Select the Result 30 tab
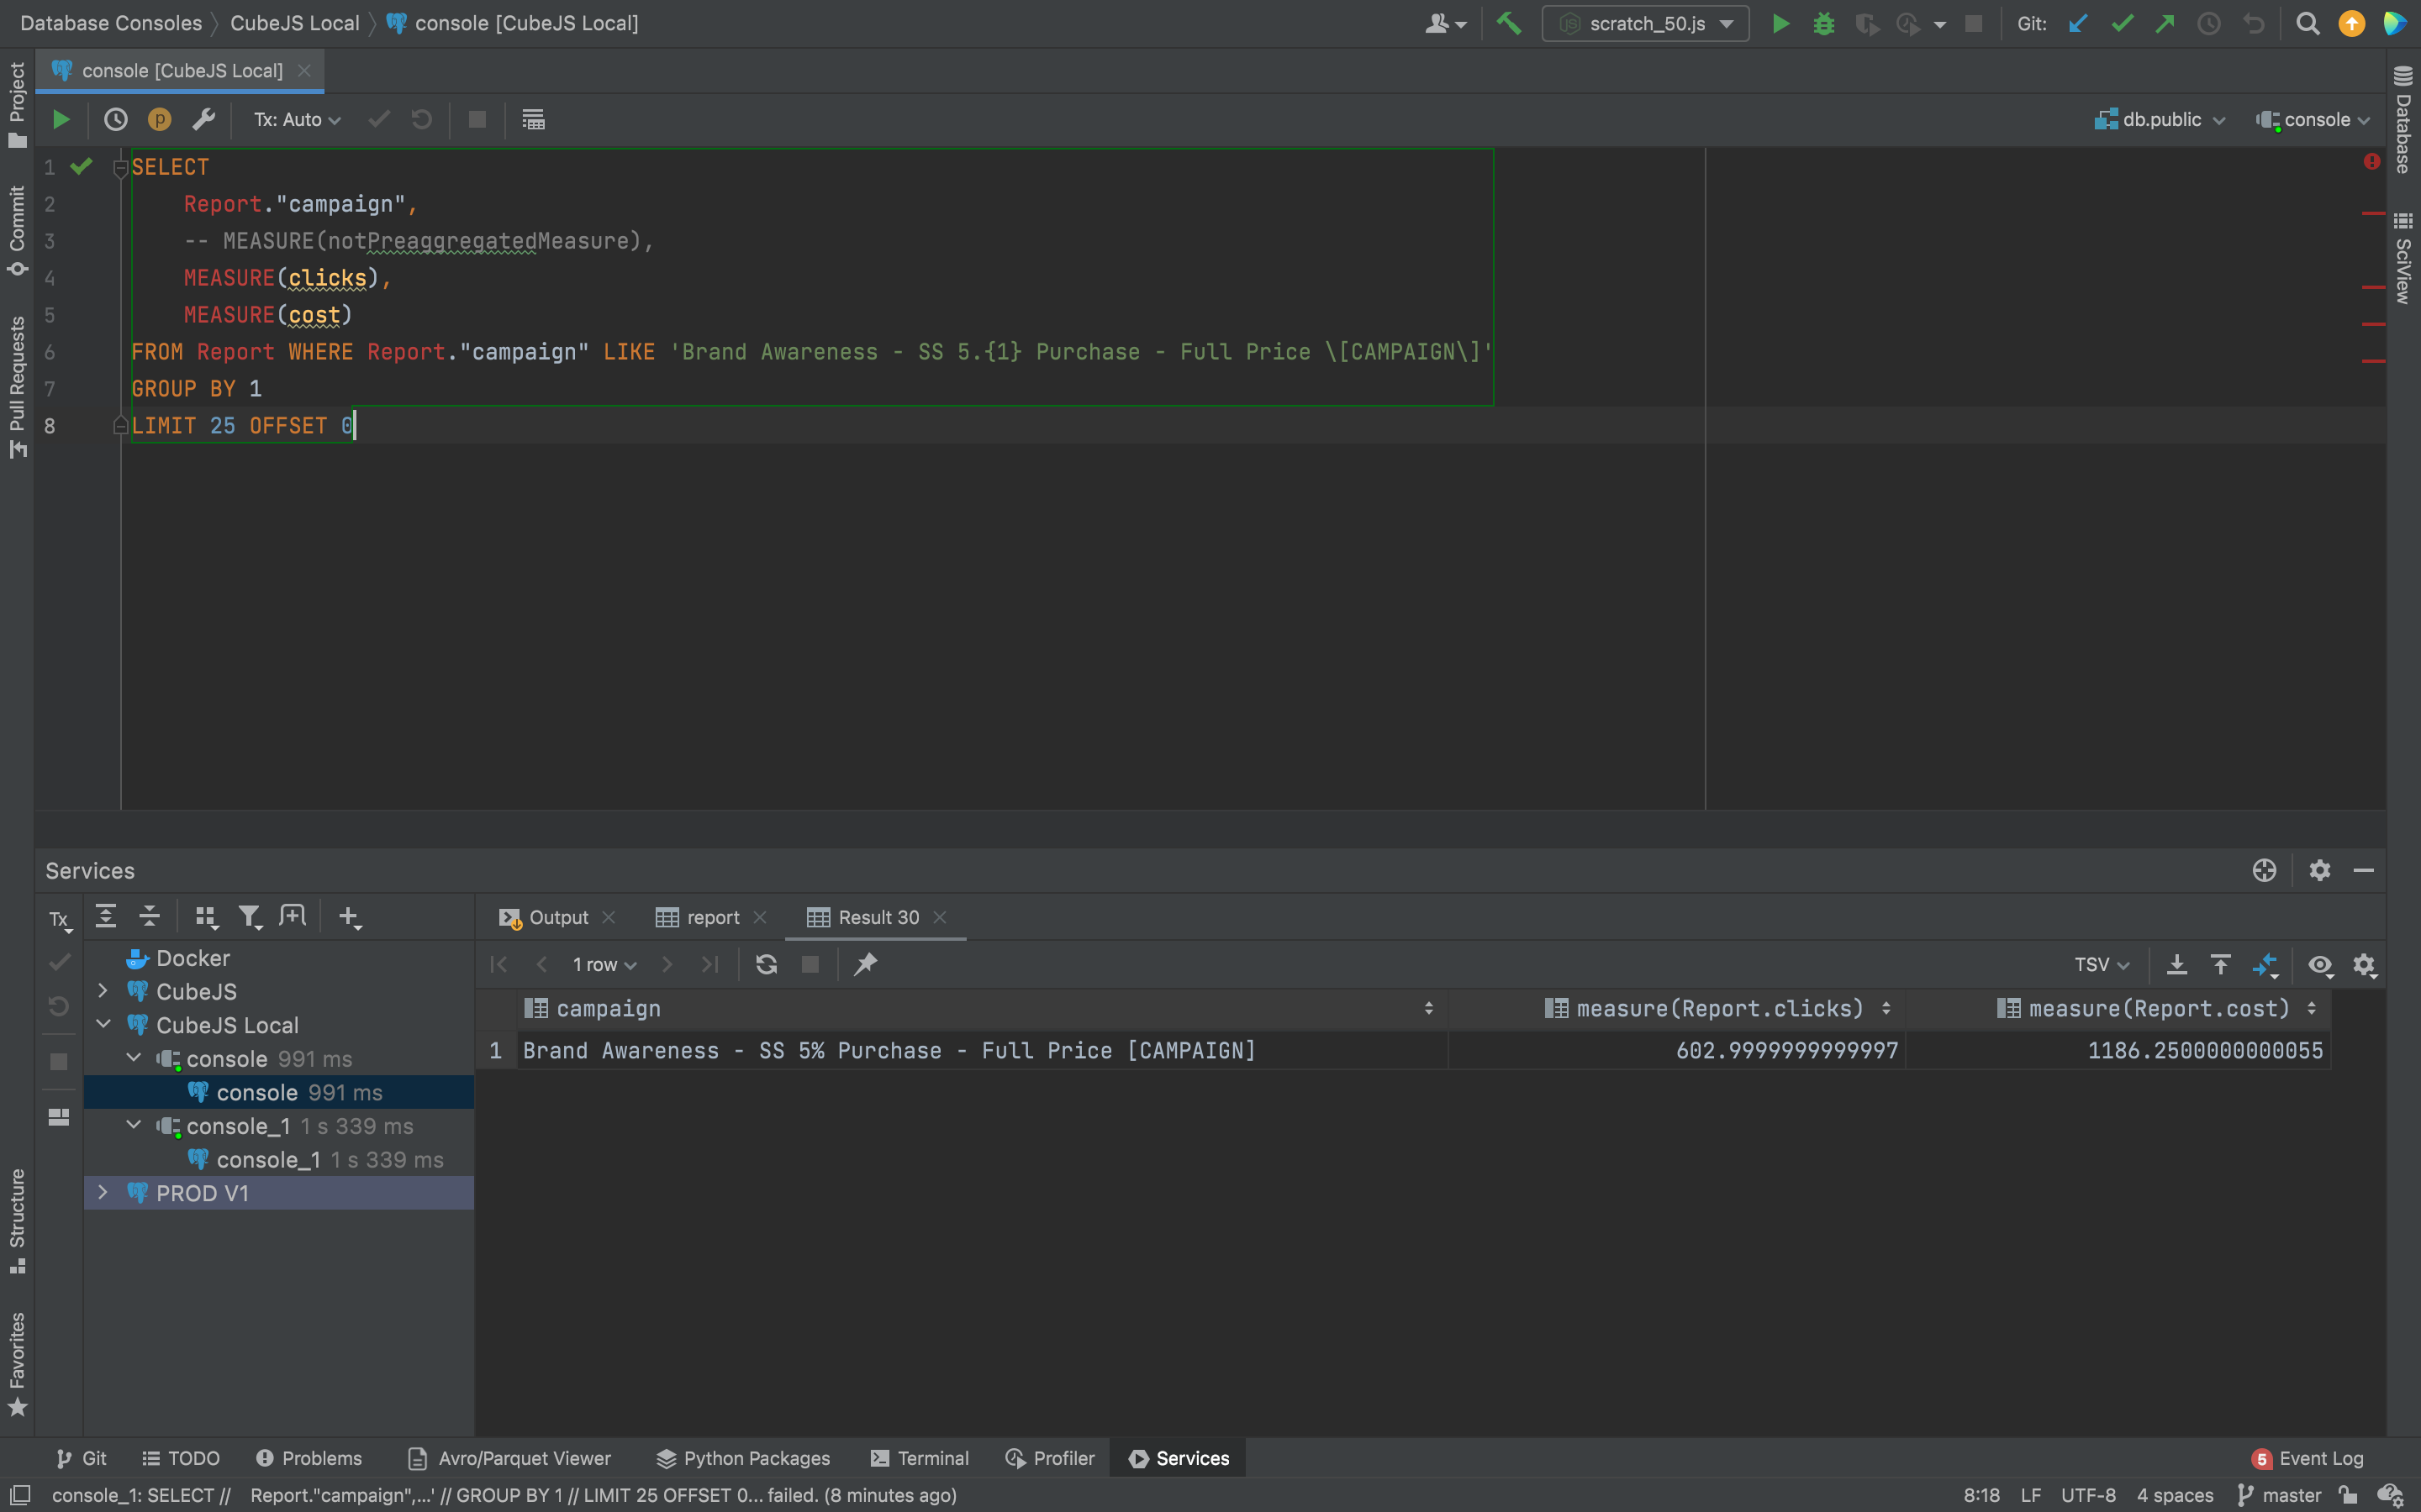This screenshot has width=2421, height=1512. 863,917
